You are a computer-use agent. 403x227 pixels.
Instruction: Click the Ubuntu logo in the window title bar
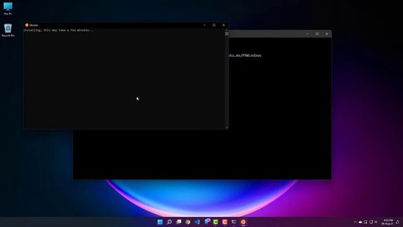point(26,25)
